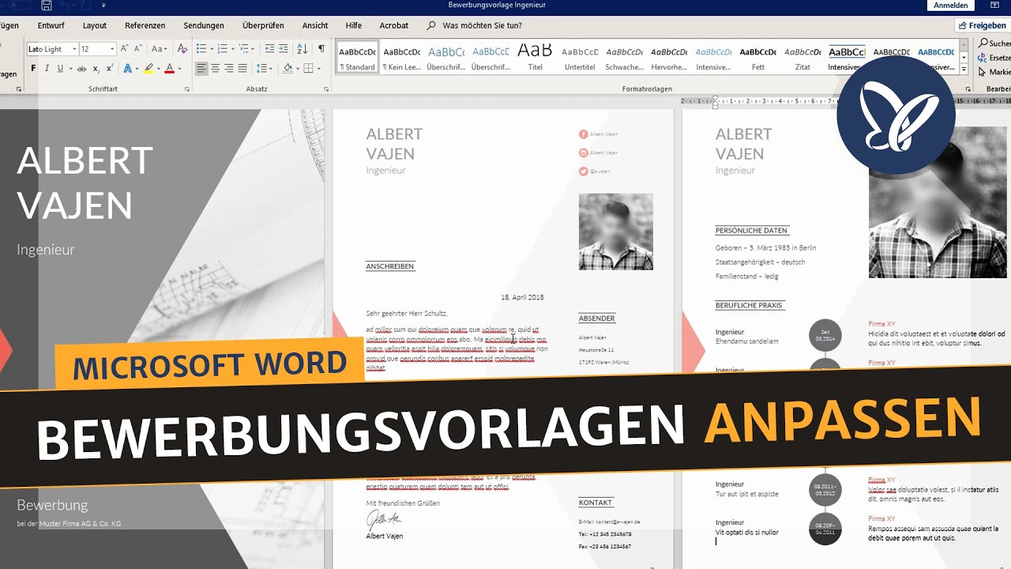Insert a bulleted list
This screenshot has height=569, width=1011.
[201, 49]
